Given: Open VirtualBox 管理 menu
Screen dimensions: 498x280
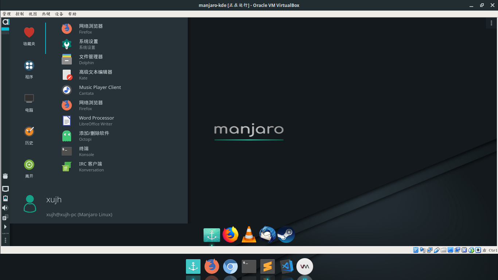Looking at the screenshot, I should pyautogui.click(x=7, y=14).
